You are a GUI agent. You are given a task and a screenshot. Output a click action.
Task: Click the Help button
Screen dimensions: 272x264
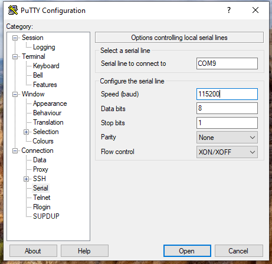click(84, 250)
